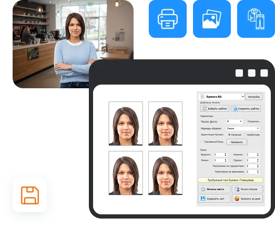Viewport: 275px width, 228px height.
Task: Select the Альбомная landscape orientation radio
Action: (x=245, y=134)
